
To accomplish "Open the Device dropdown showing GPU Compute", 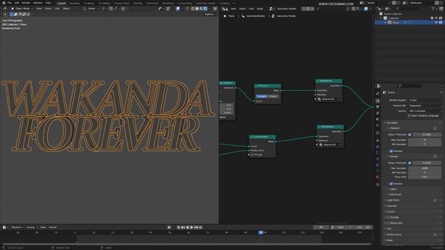I will [426, 111].
